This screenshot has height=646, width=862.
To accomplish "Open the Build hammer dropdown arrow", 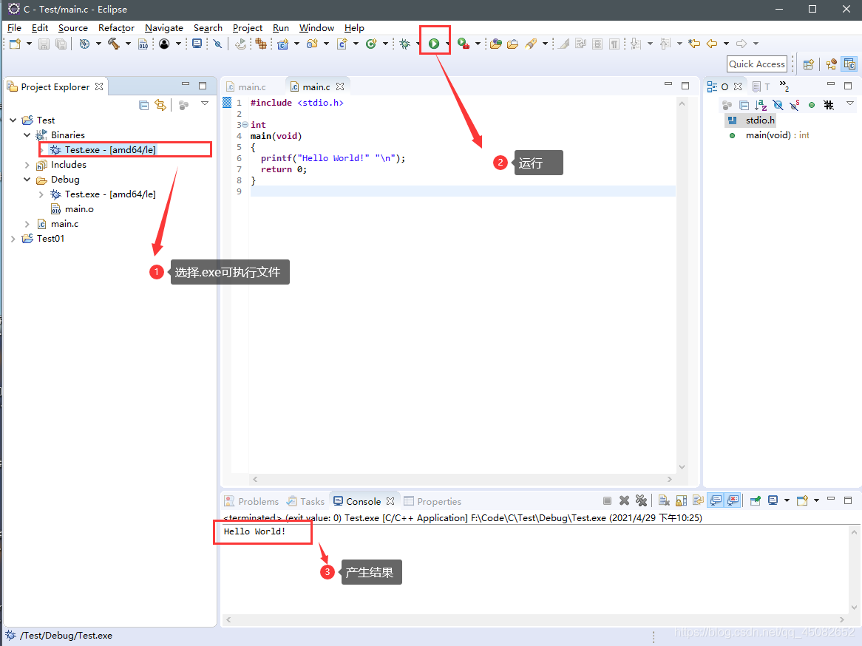I will (x=128, y=44).
